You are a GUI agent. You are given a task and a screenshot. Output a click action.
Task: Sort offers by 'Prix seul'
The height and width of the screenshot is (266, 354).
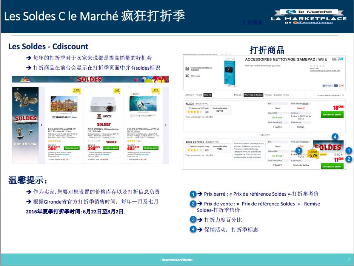268,95
